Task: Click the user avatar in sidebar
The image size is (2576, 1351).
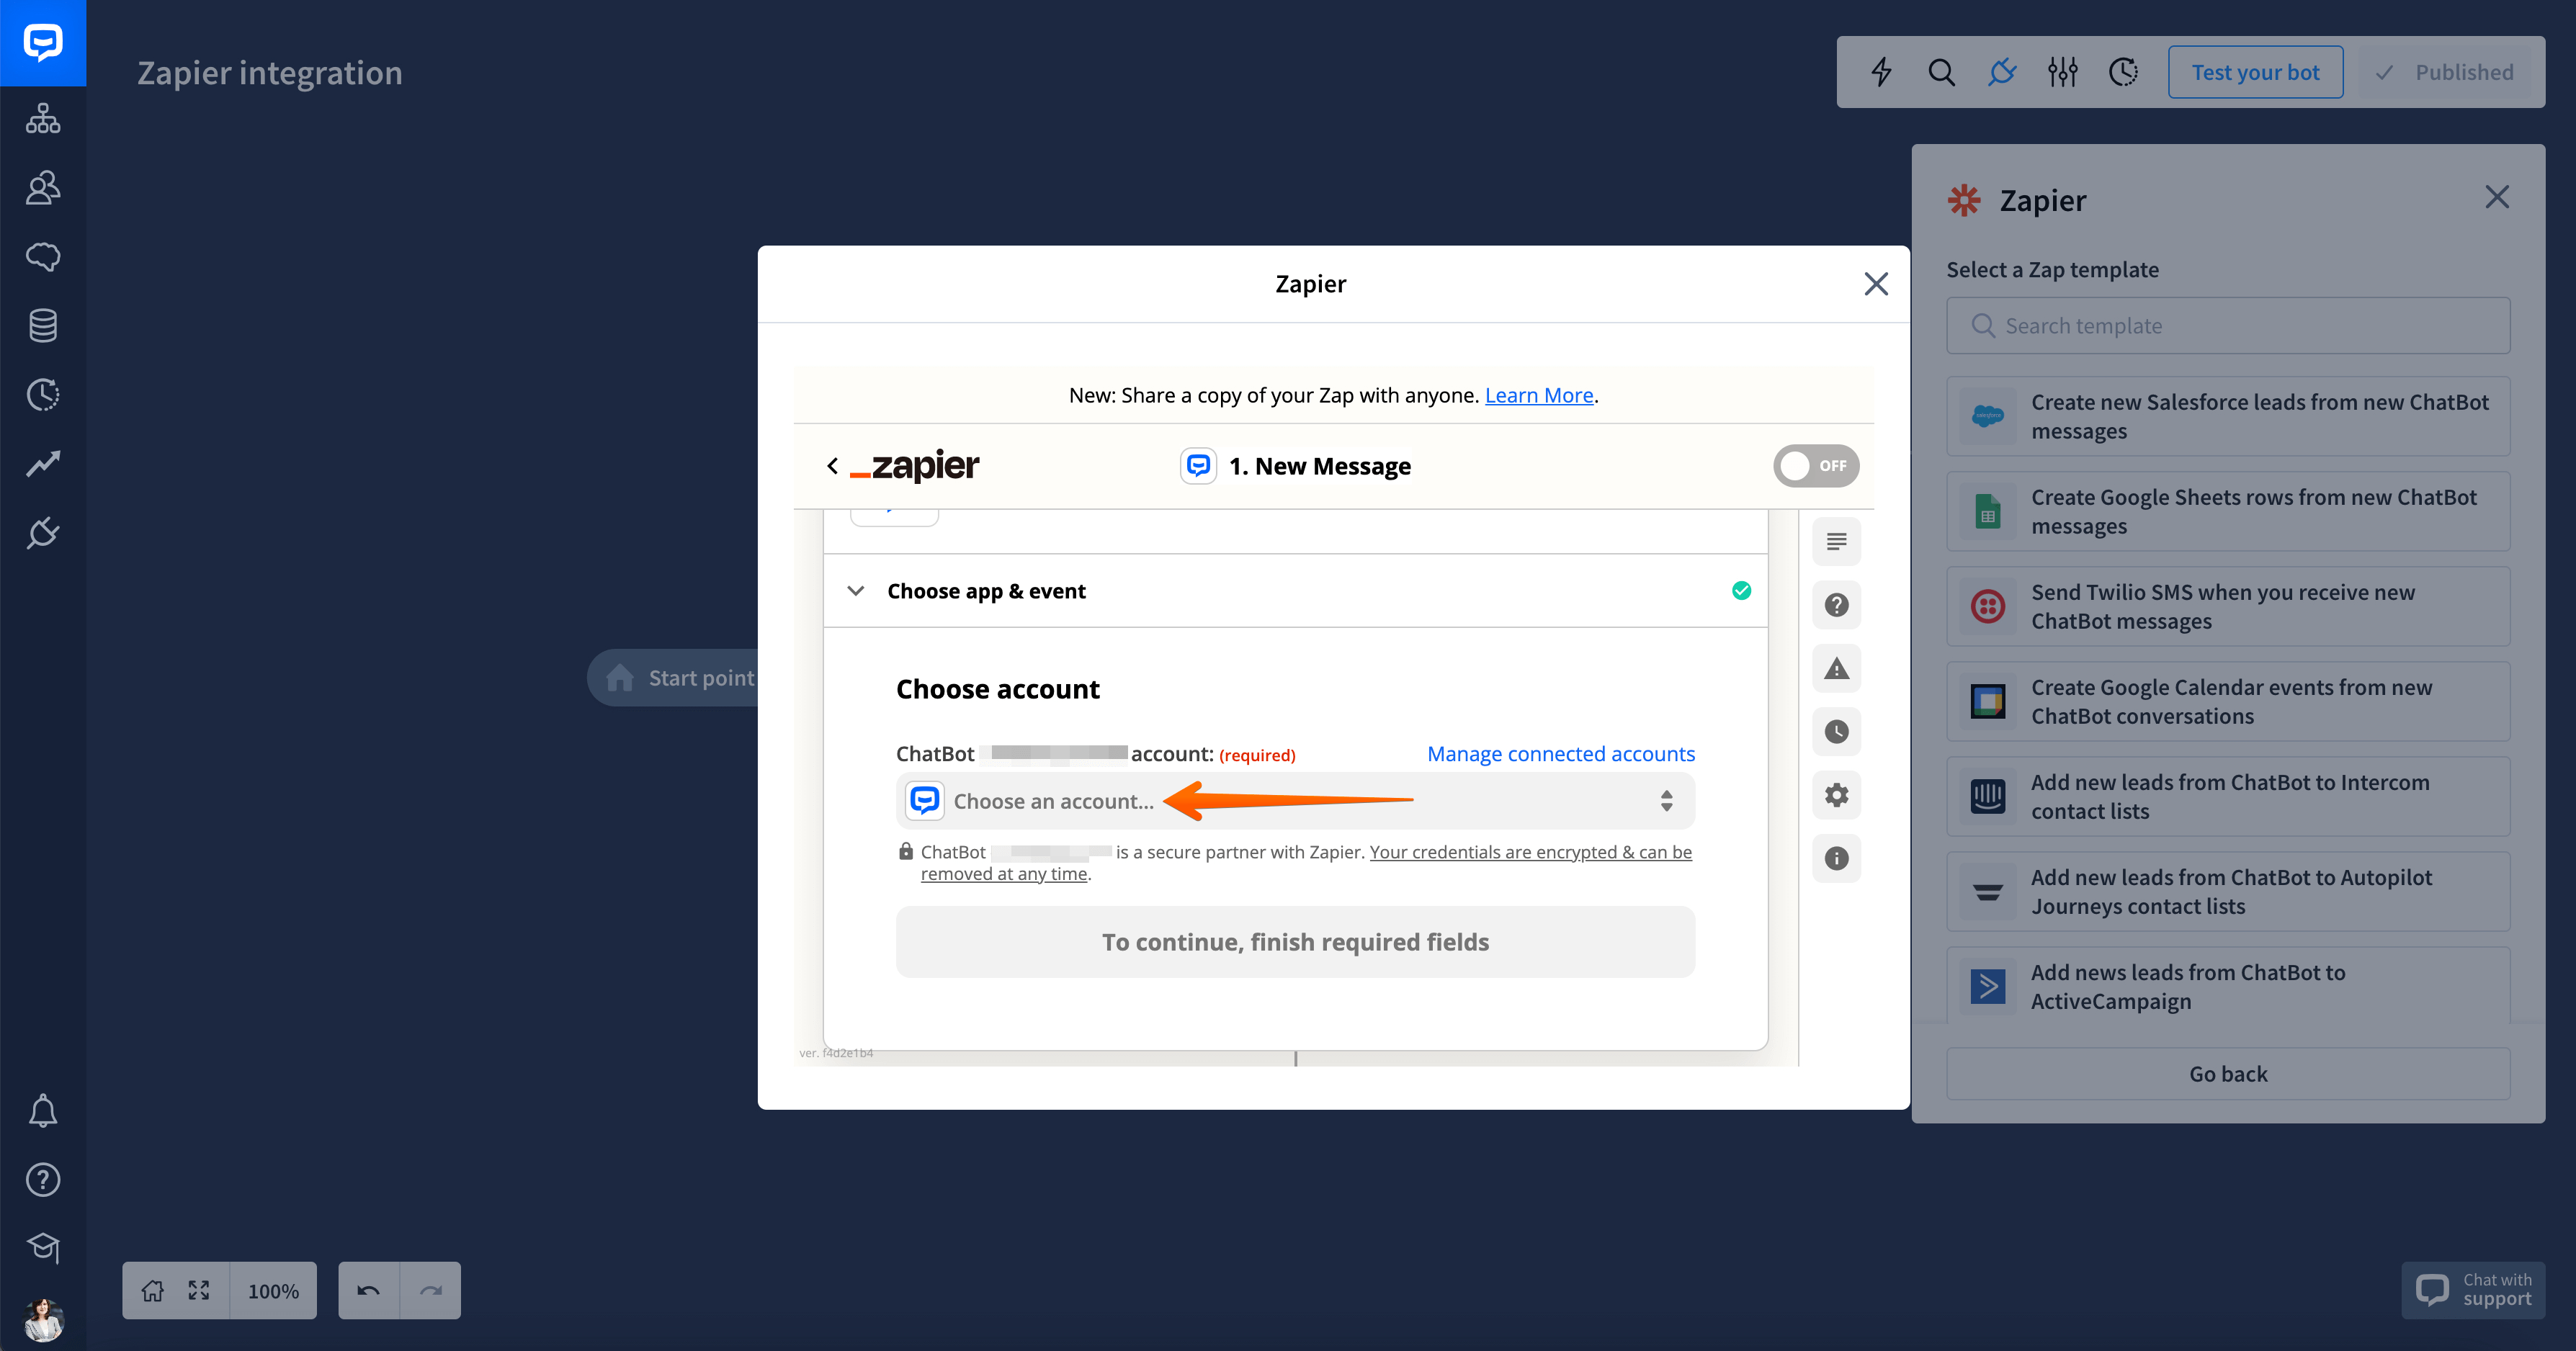Action: 43,1319
